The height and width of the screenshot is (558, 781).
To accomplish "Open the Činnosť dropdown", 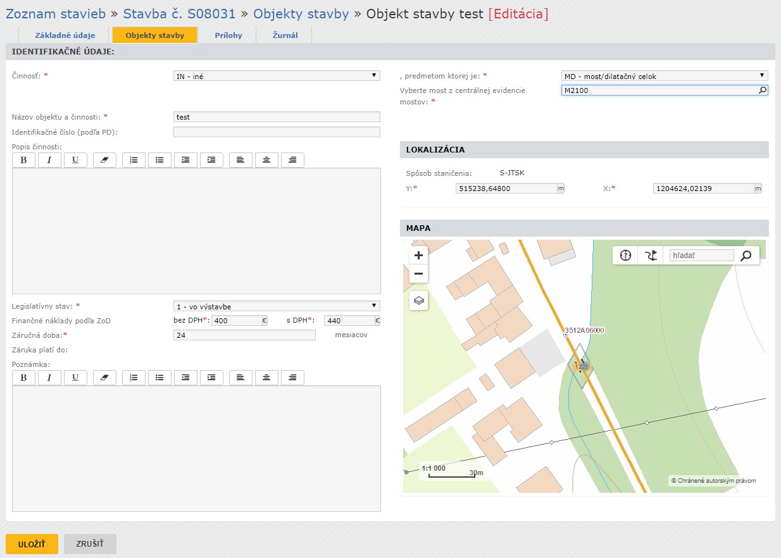I will (277, 76).
